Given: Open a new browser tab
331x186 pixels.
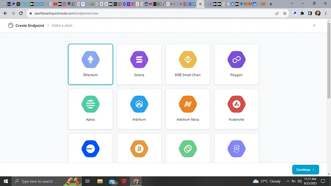Looking at the screenshot, I should click(x=271, y=4).
